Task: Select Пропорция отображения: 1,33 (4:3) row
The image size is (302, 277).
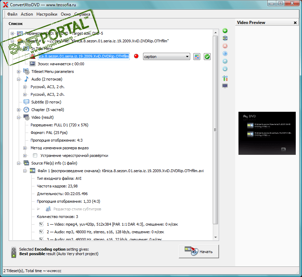Action: tap(68, 201)
